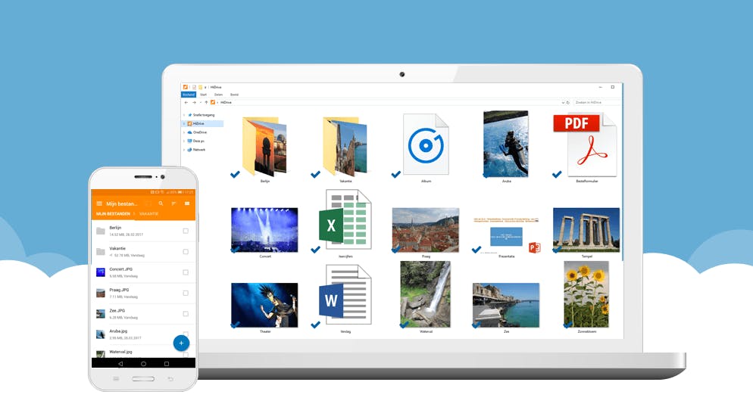The image size is (753, 407).
Task: Tap Zee.JPG thumbnail on phone
Action: point(100,314)
